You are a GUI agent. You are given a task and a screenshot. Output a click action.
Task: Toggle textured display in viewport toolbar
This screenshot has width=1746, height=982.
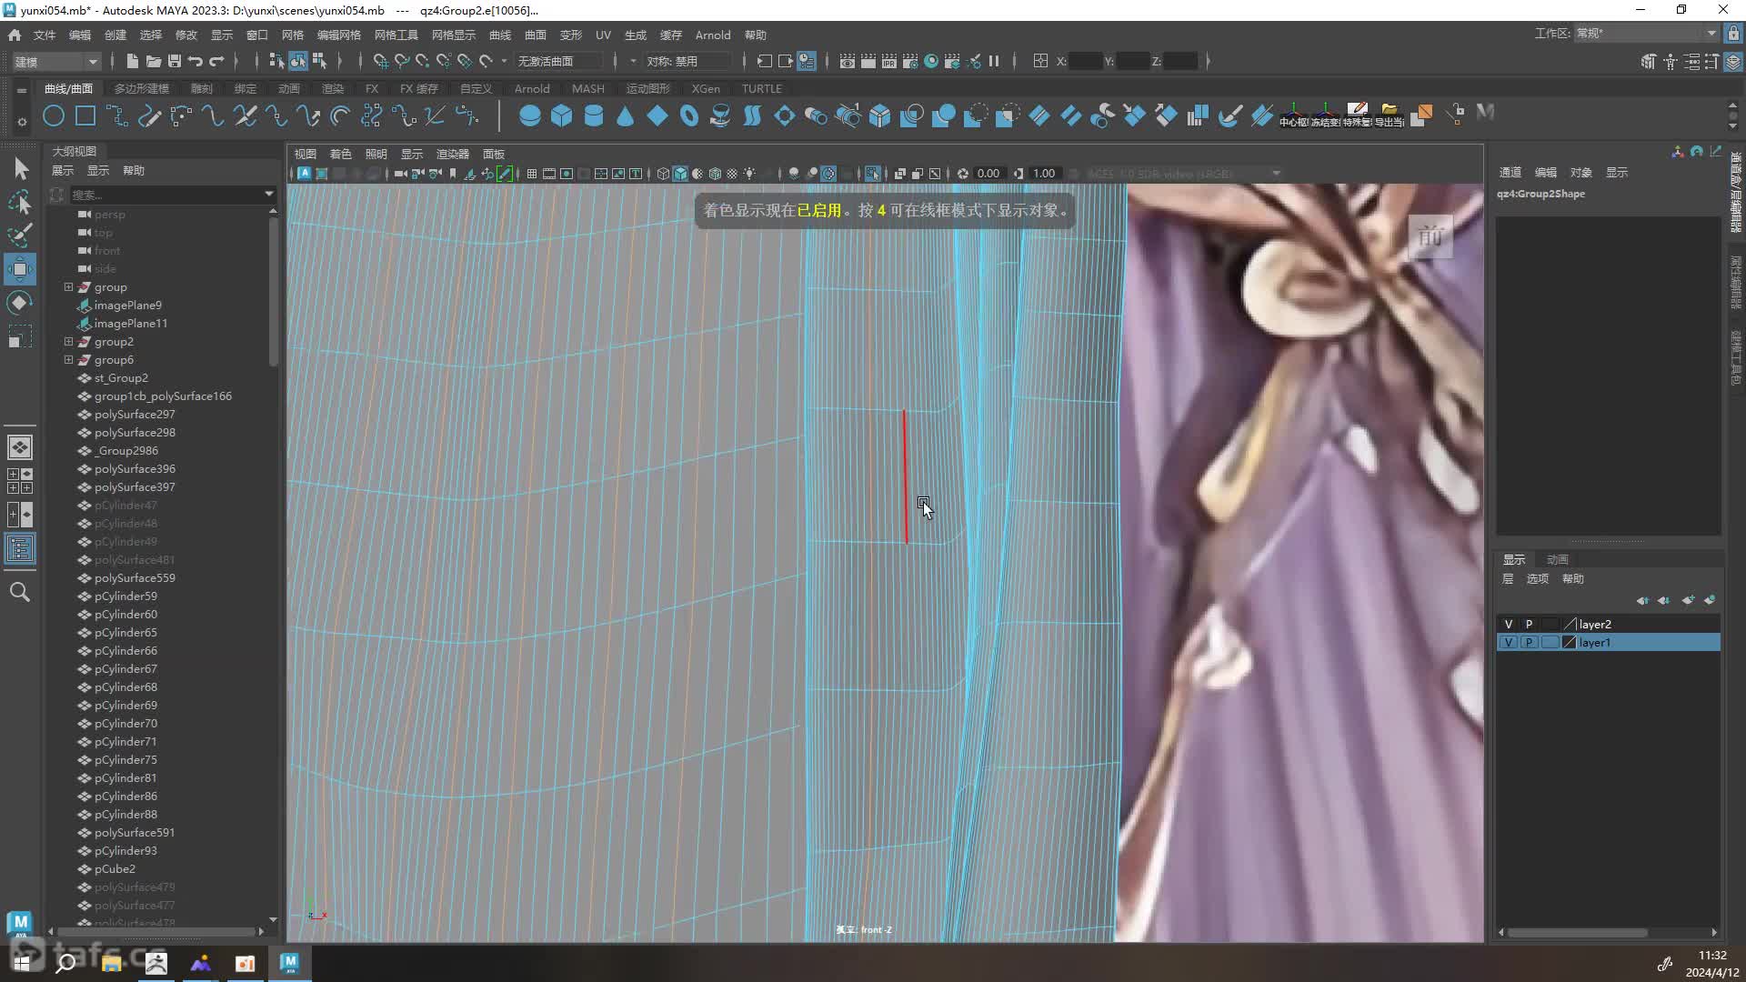(732, 174)
